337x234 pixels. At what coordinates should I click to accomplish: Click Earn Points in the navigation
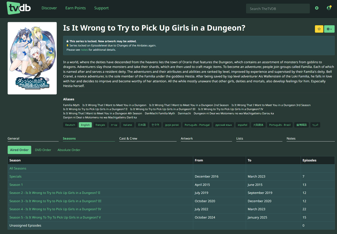point(76,8)
